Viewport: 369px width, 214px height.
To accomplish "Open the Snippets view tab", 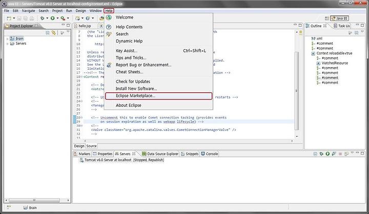I will pos(190,154).
